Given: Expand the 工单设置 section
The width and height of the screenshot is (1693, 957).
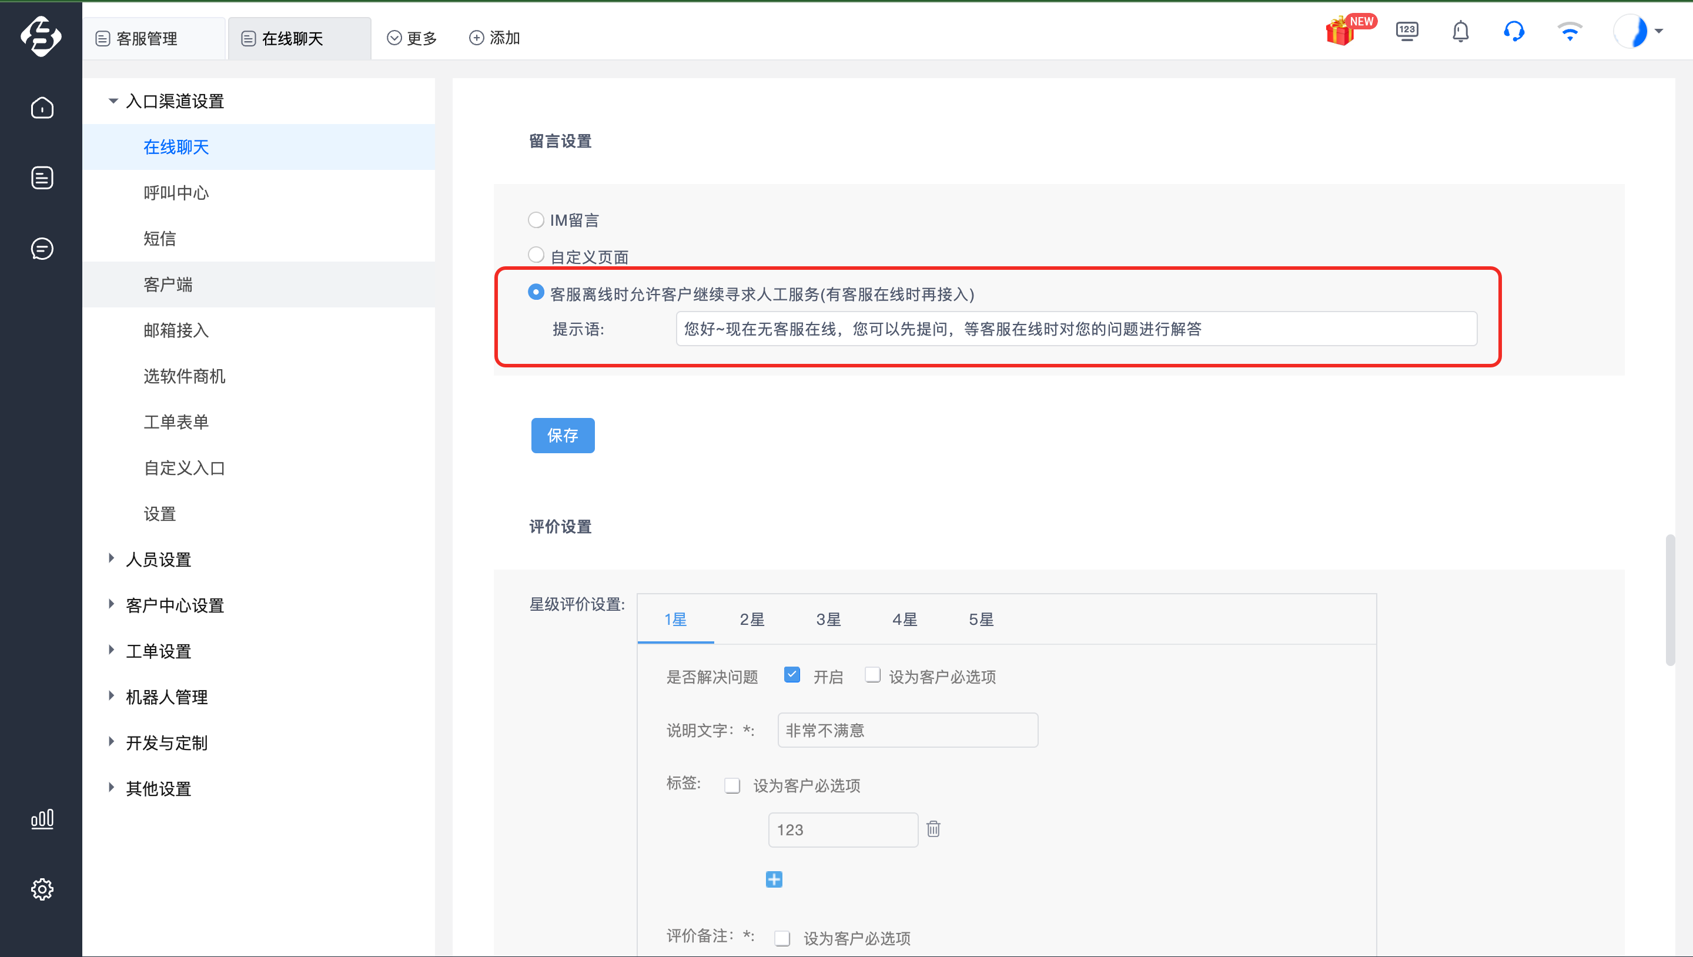Looking at the screenshot, I should [x=112, y=651].
